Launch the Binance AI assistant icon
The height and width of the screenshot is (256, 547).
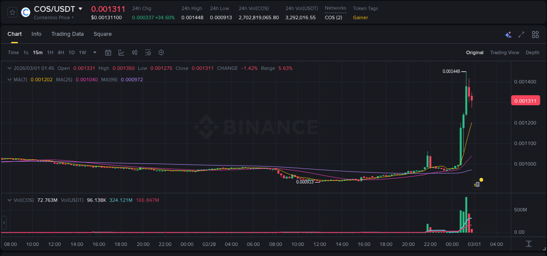pos(508,34)
